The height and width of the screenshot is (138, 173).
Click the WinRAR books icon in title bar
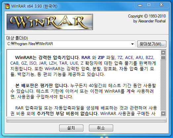(x=7, y=6)
